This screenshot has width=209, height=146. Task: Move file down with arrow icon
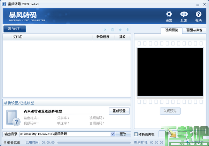click(x=128, y=30)
